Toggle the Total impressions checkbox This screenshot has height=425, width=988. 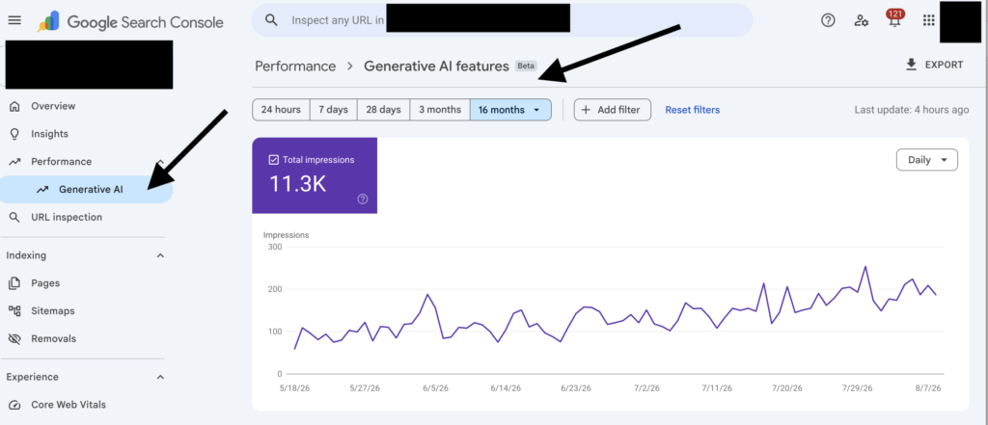tap(273, 160)
